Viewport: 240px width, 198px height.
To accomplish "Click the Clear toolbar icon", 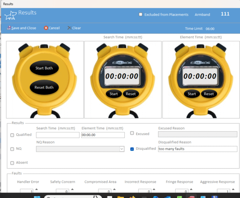I will pos(69,28).
